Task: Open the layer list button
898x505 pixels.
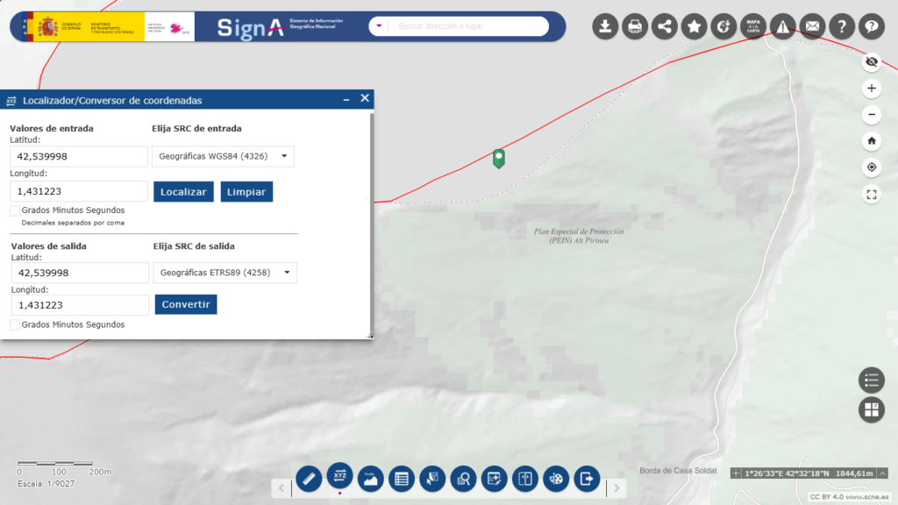Action: click(x=871, y=381)
